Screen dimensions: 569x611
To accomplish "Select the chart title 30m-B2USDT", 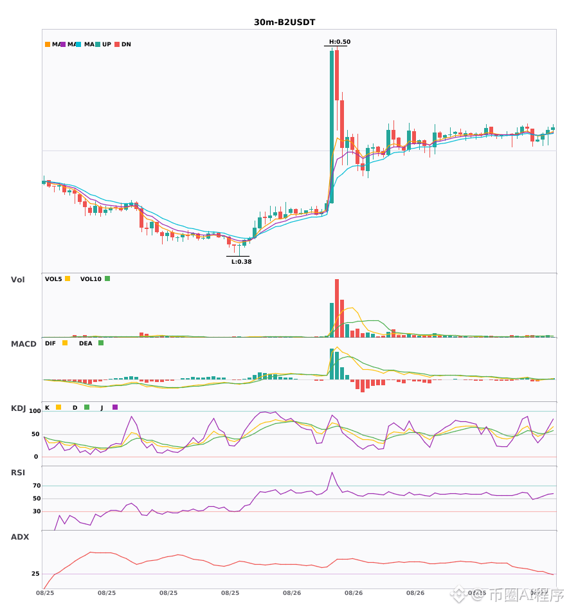I will tap(285, 23).
